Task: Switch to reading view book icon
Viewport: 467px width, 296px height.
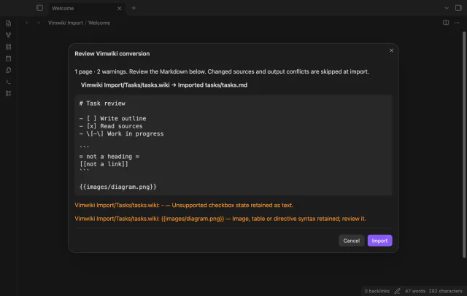Action: tap(446, 23)
